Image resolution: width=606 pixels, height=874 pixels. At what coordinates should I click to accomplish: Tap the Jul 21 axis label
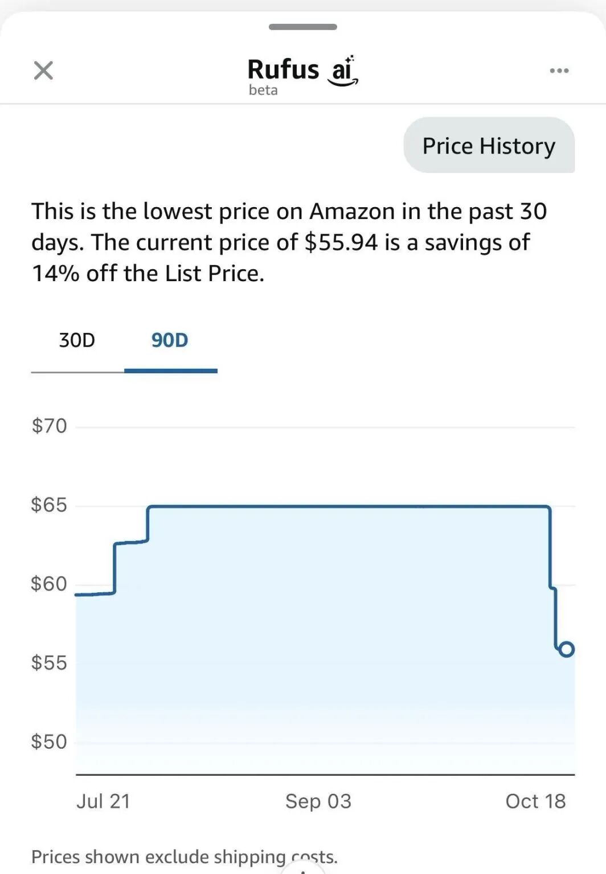coord(103,801)
